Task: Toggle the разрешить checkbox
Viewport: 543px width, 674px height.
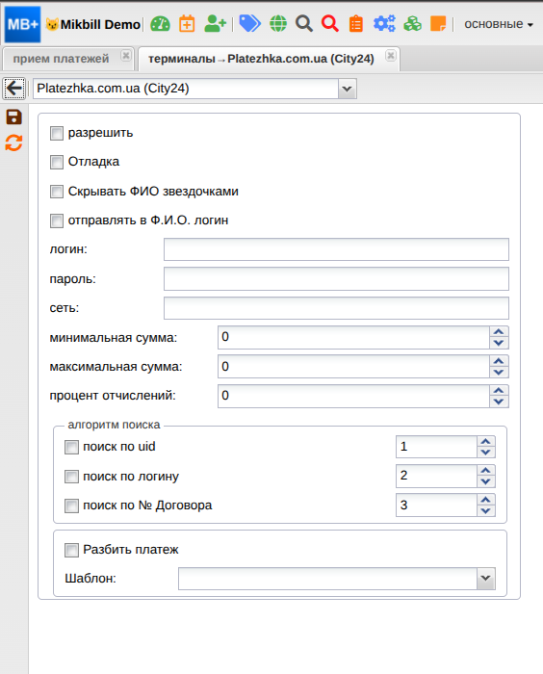Action: pyautogui.click(x=57, y=133)
